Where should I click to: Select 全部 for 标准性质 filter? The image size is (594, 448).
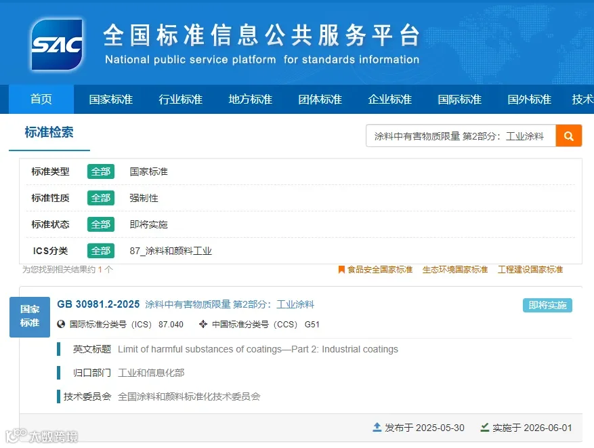[101, 198]
